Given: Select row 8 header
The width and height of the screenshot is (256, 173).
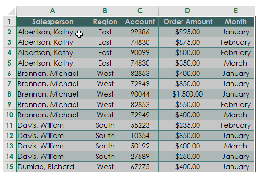Looking at the screenshot, I should click(x=9, y=94).
